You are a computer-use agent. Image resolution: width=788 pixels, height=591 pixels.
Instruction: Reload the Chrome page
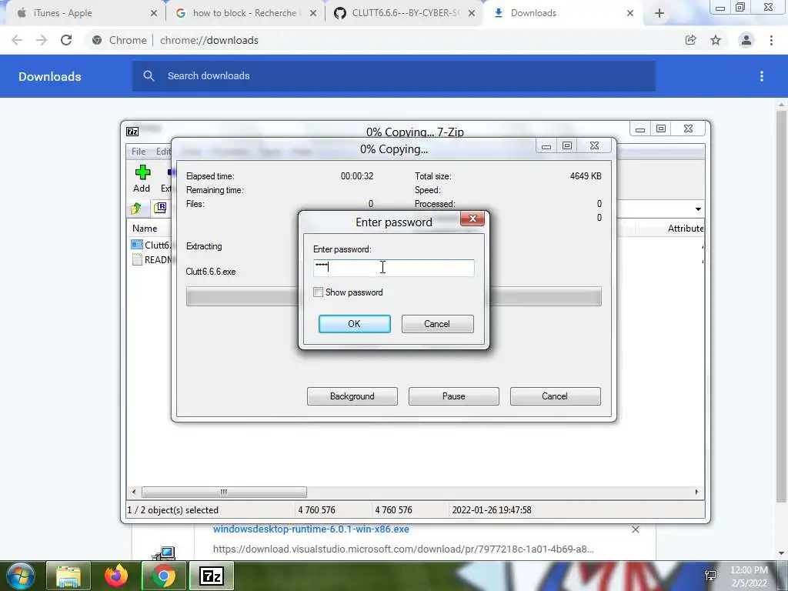tap(66, 40)
